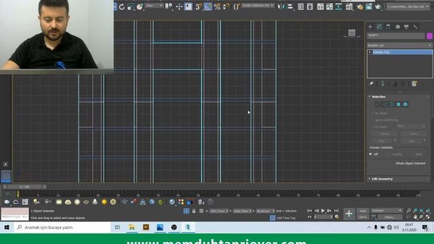Switch to the Motion command panel tab
This screenshot has width=434, height=244.
398,27
